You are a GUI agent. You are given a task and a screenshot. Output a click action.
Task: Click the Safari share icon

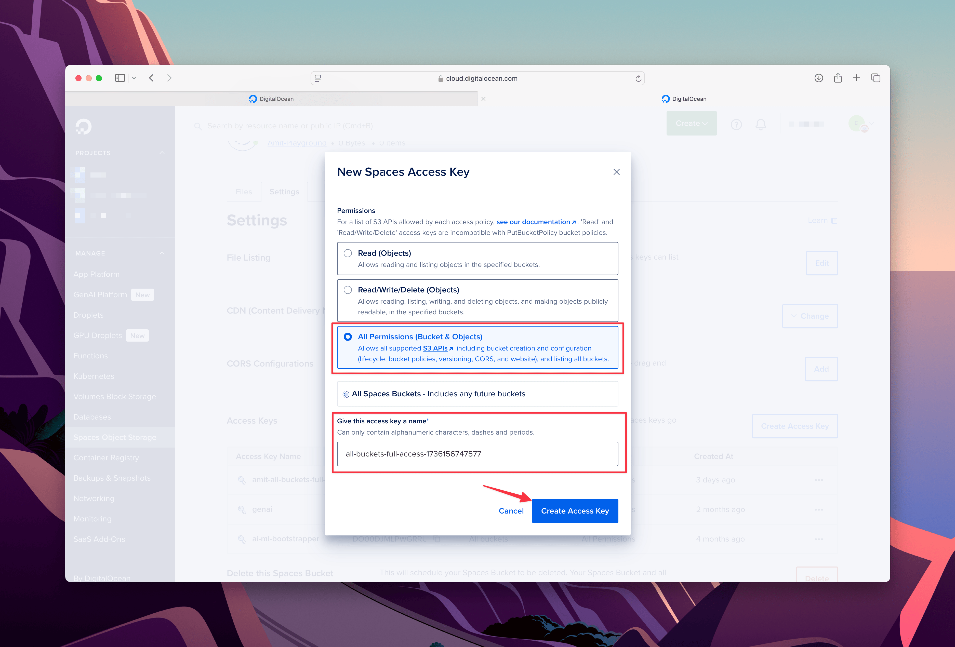[838, 78]
